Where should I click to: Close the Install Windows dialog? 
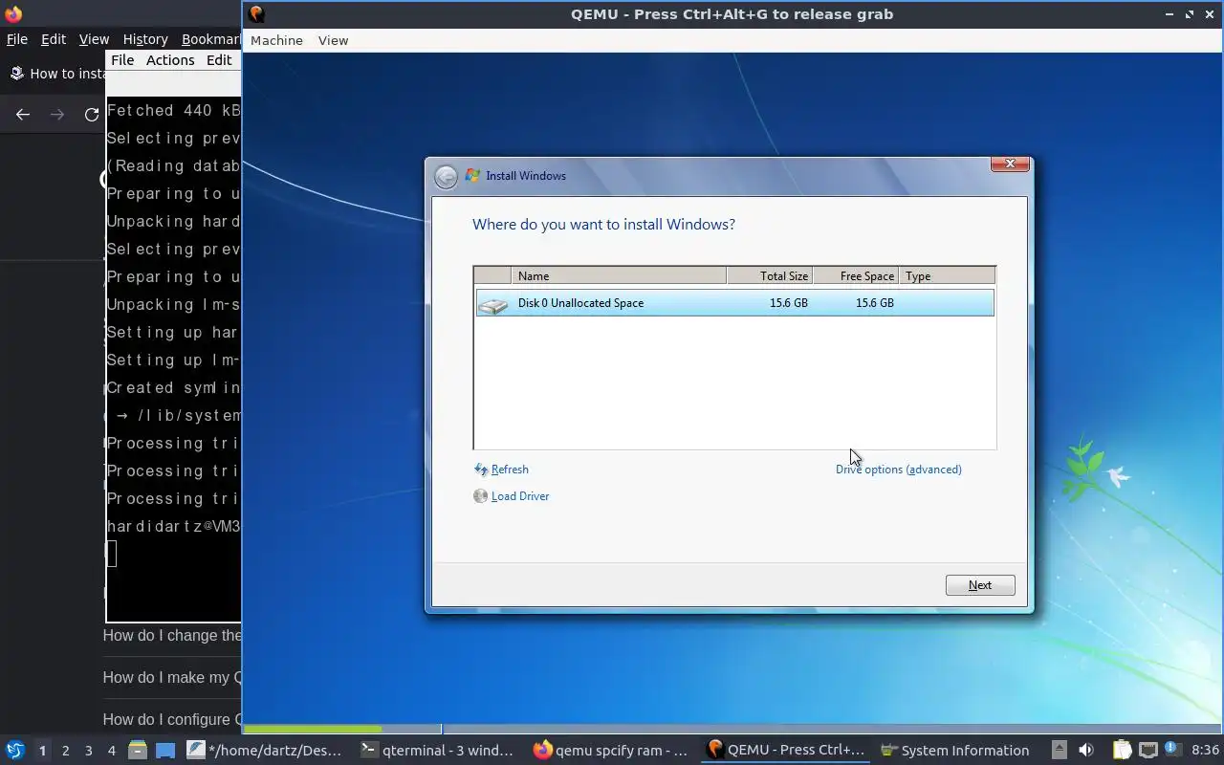(1010, 164)
